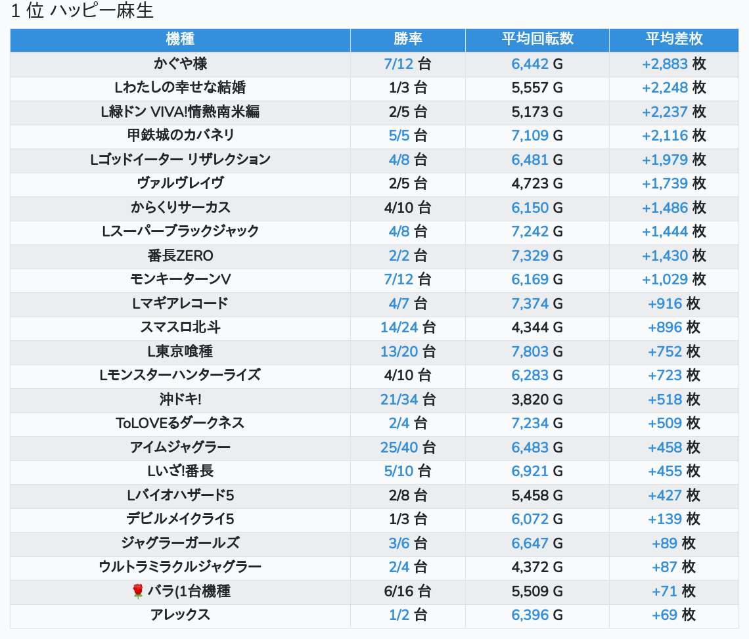Select the アイムジャグラー row name
Image resolution: width=749 pixels, height=639 pixels.
[x=181, y=447]
